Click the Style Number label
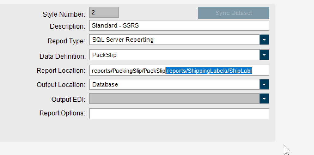This screenshot has height=155, width=314. [64, 14]
